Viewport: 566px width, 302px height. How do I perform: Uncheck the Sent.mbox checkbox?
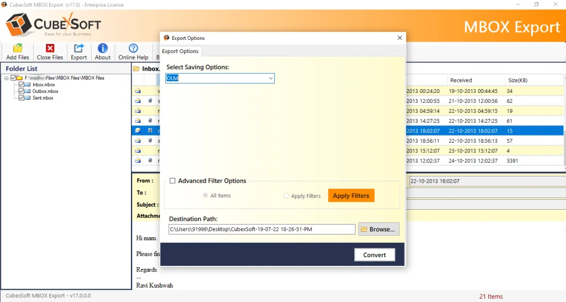22,98
